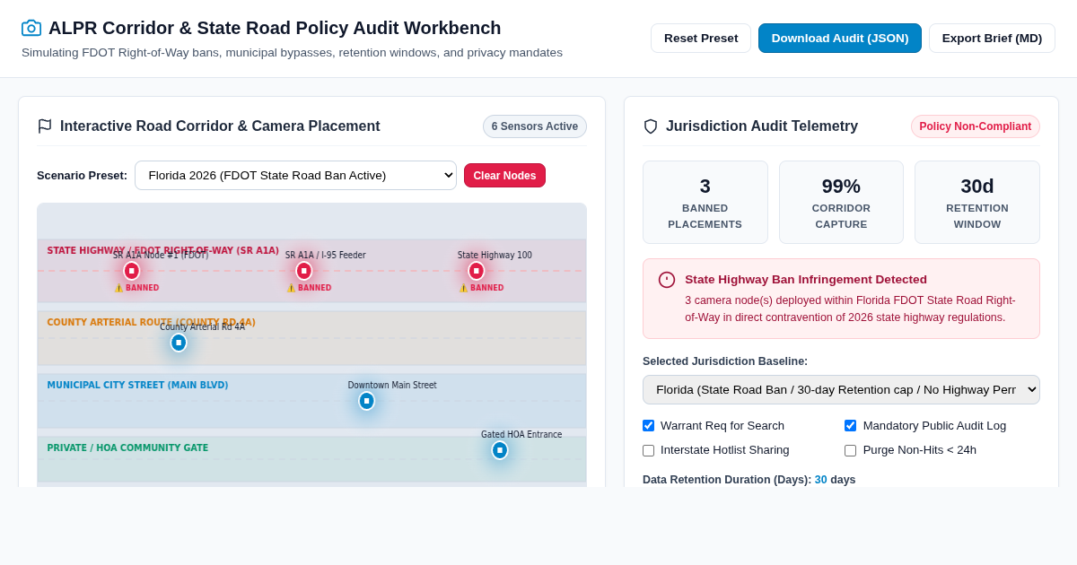
Task: Toggle the Mandatory Public Audit Log checkbox
Action: (x=851, y=426)
